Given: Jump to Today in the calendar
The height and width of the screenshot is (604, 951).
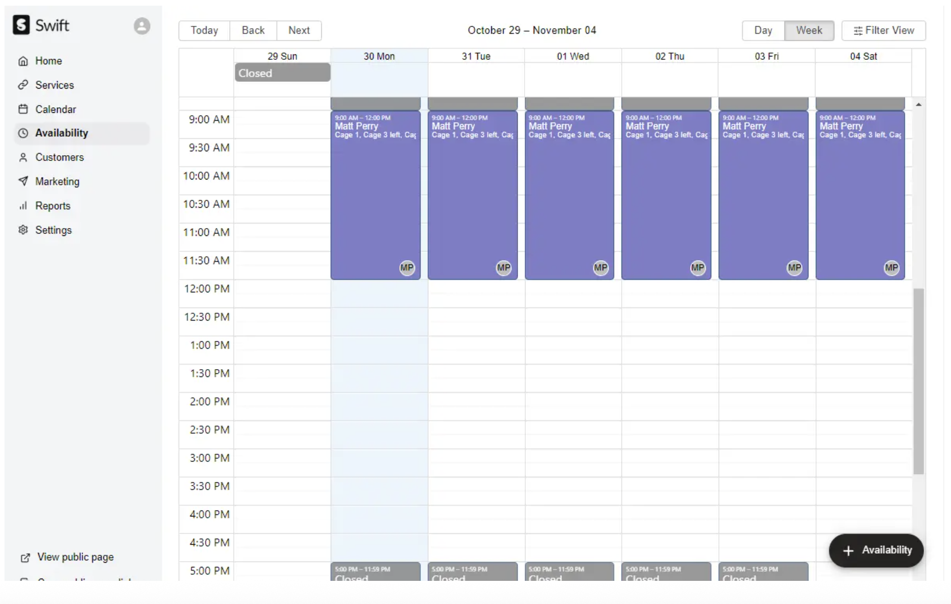Looking at the screenshot, I should click(x=204, y=30).
